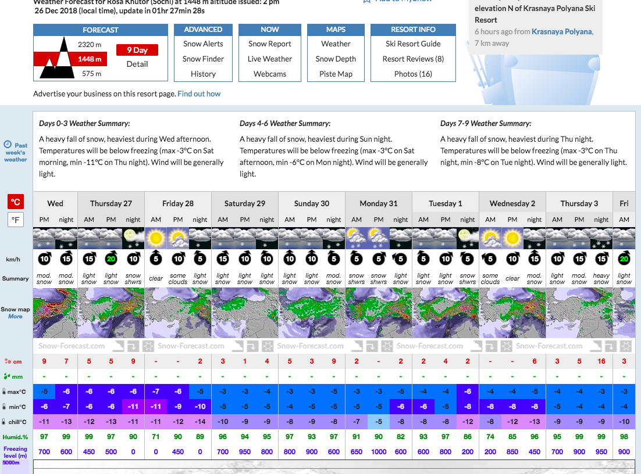Open the Detail forecast view
Image resolution: width=641 pixels, height=474 pixels.
137,64
